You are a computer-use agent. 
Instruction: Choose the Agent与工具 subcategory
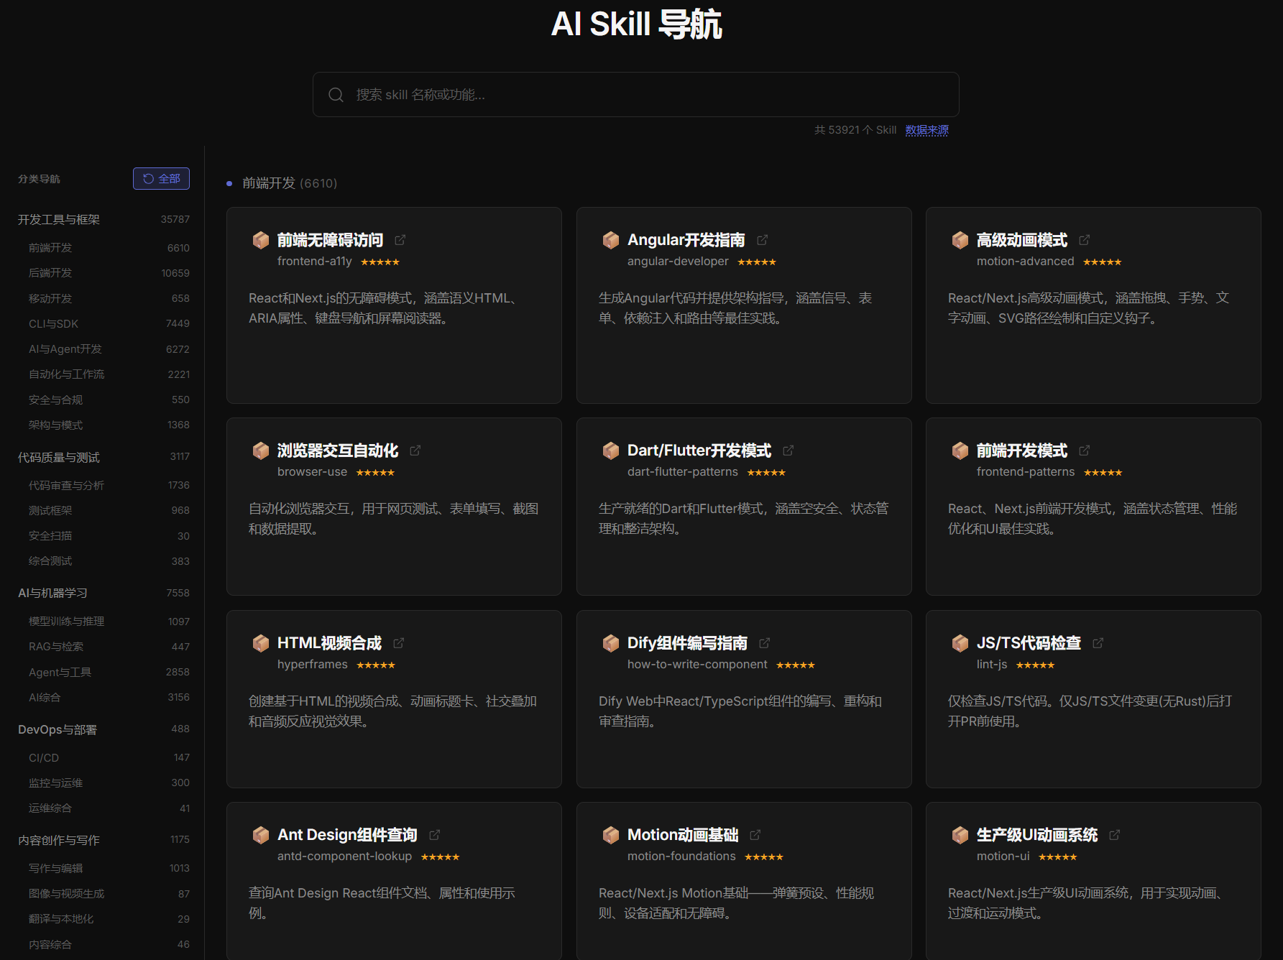108,672
